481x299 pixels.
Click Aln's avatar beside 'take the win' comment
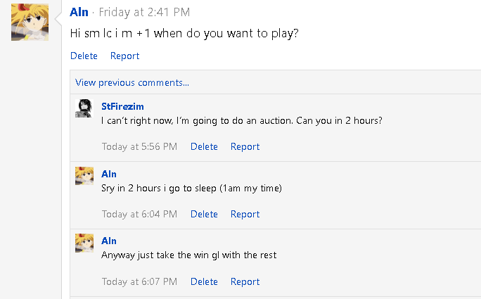tap(84, 243)
